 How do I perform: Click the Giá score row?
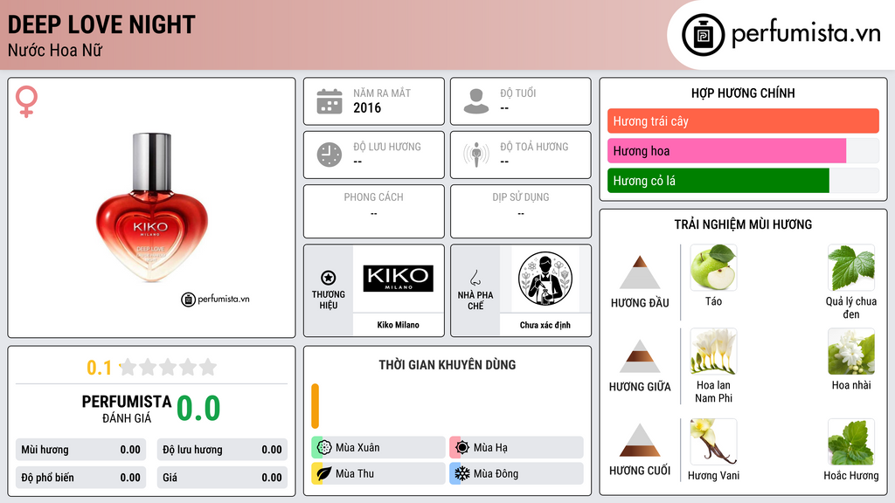(x=222, y=478)
